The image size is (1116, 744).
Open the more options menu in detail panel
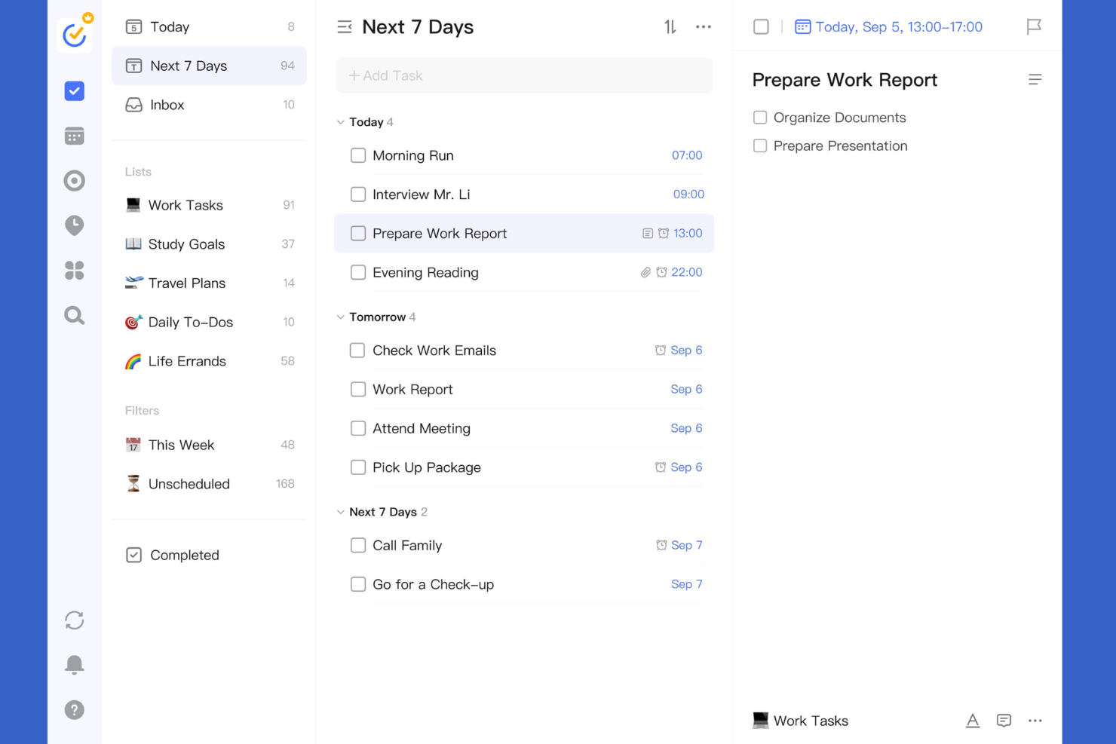tap(1035, 721)
